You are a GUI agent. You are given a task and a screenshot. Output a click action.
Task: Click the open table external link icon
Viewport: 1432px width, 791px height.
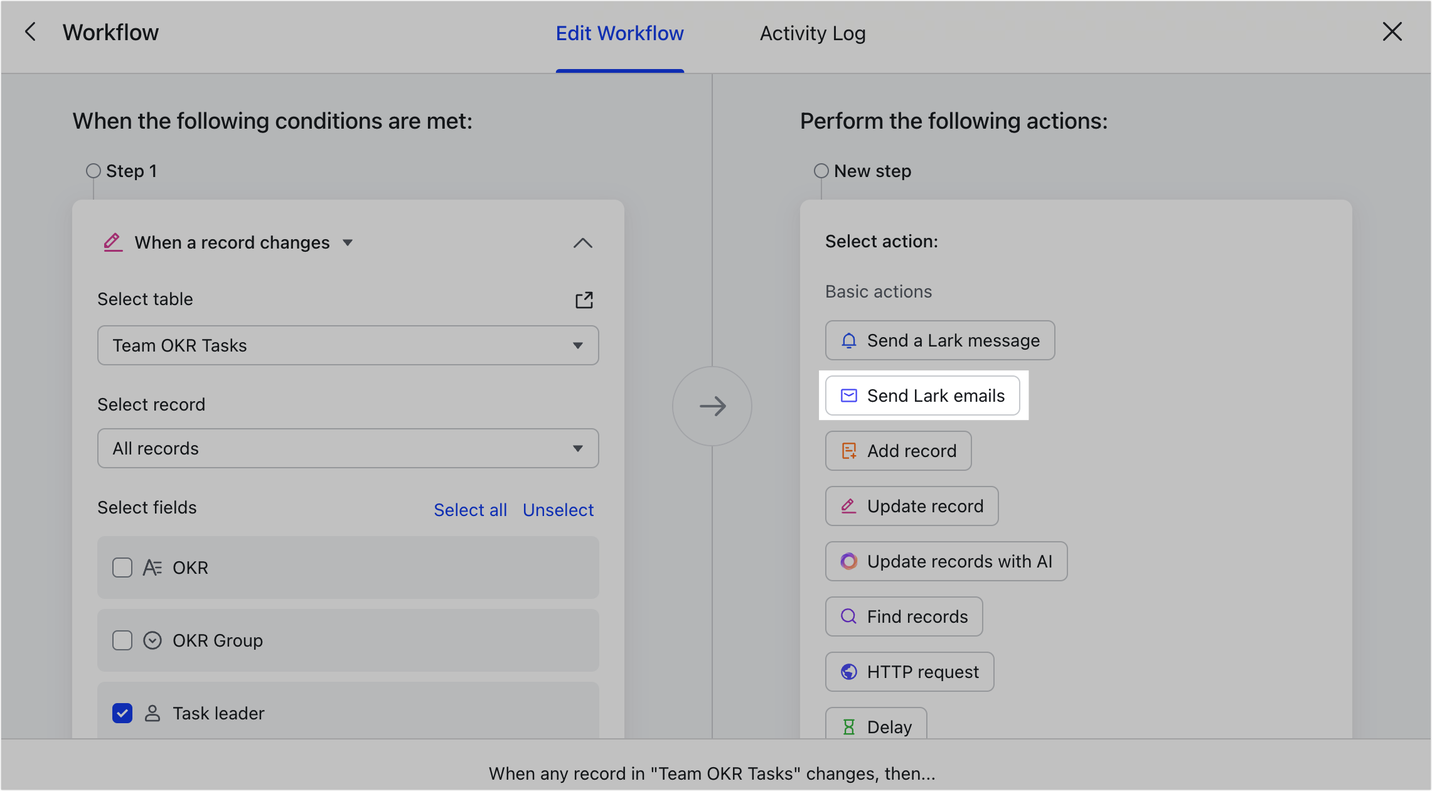tap(584, 300)
